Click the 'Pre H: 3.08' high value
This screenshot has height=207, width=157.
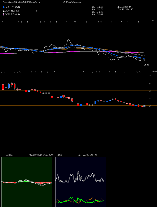pyautogui.click(x=98, y=9)
